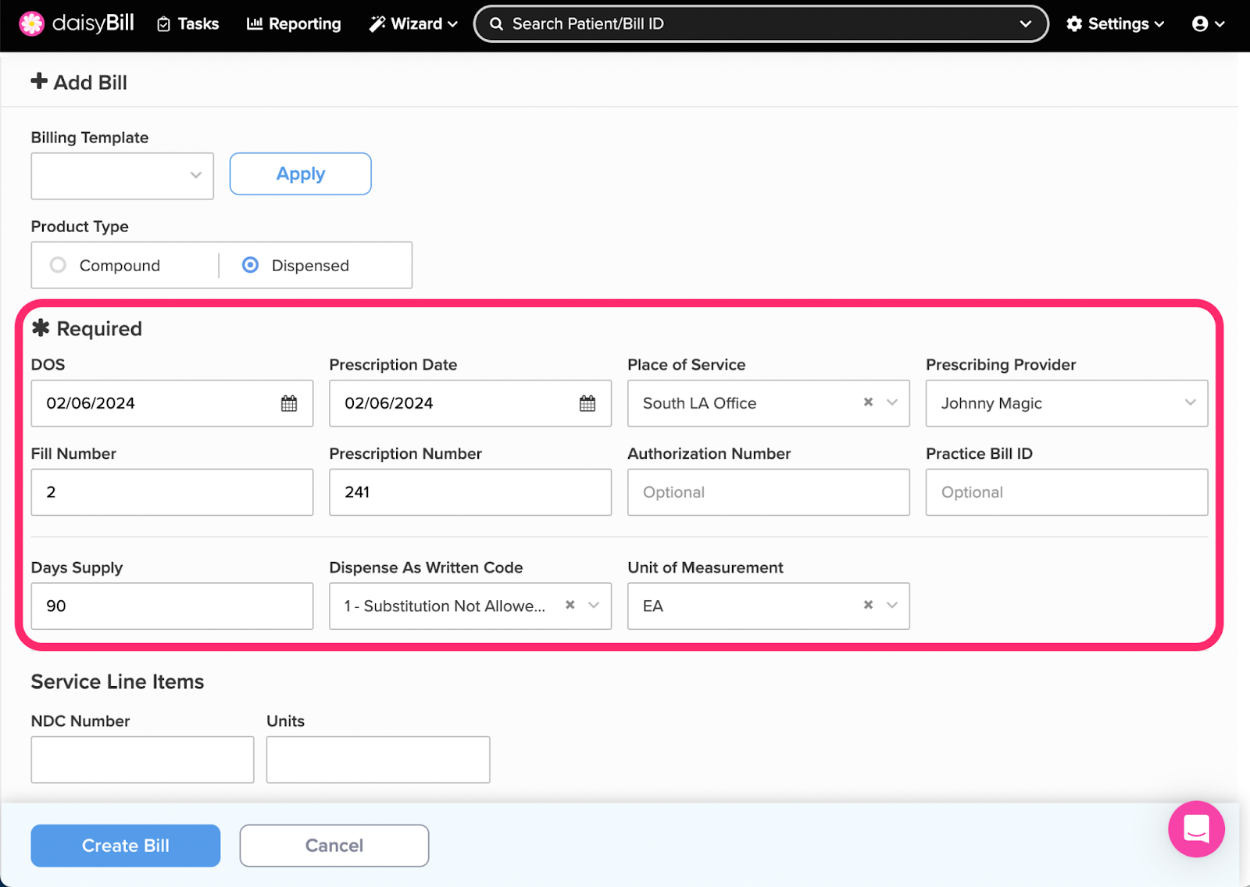
Task: Open the DOS calendar picker
Action: (288, 403)
